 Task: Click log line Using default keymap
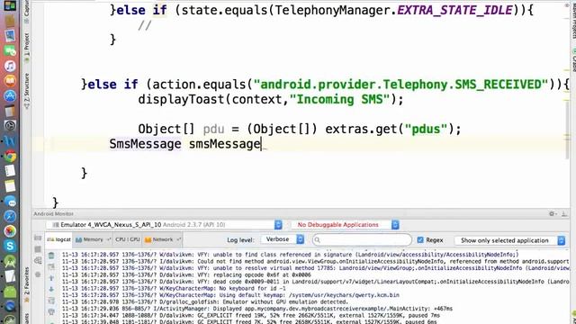pos(230,295)
